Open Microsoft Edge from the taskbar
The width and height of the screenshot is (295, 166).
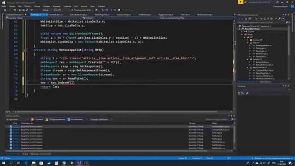[x=26, y=163]
